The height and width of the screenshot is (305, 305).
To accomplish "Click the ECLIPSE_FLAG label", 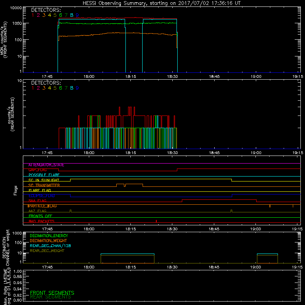I will [42, 196].
